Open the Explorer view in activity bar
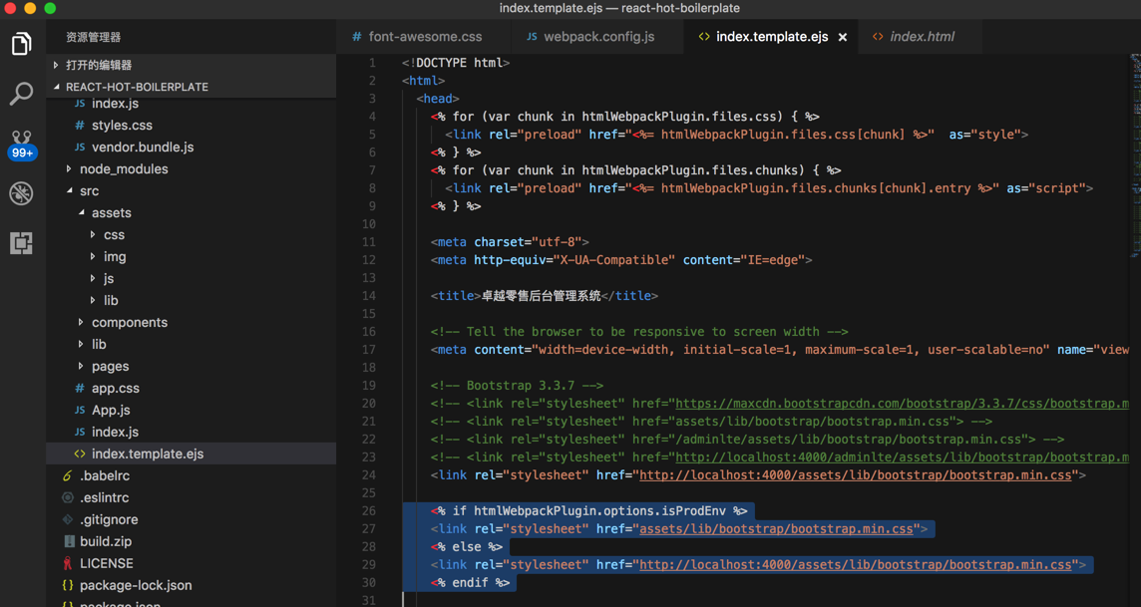Image resolution: width=1141 pixels, height=607 pixels. (x=21, y=44)
